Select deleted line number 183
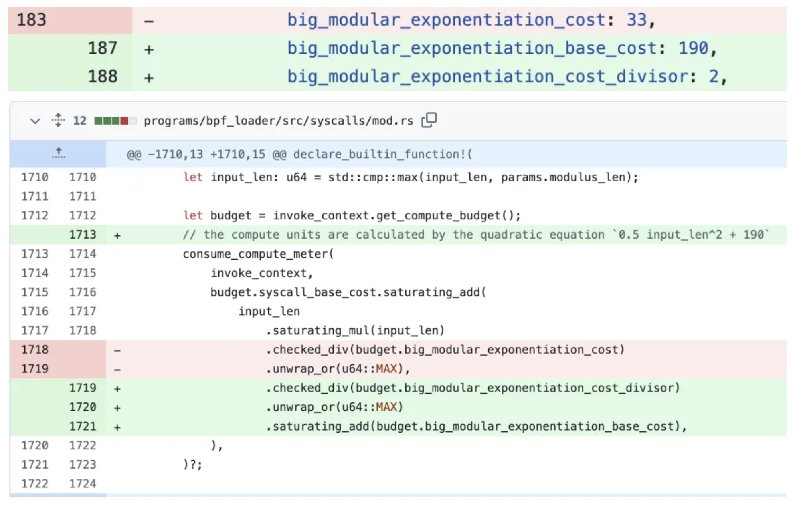Screen dimensions: 797x507 31,20
